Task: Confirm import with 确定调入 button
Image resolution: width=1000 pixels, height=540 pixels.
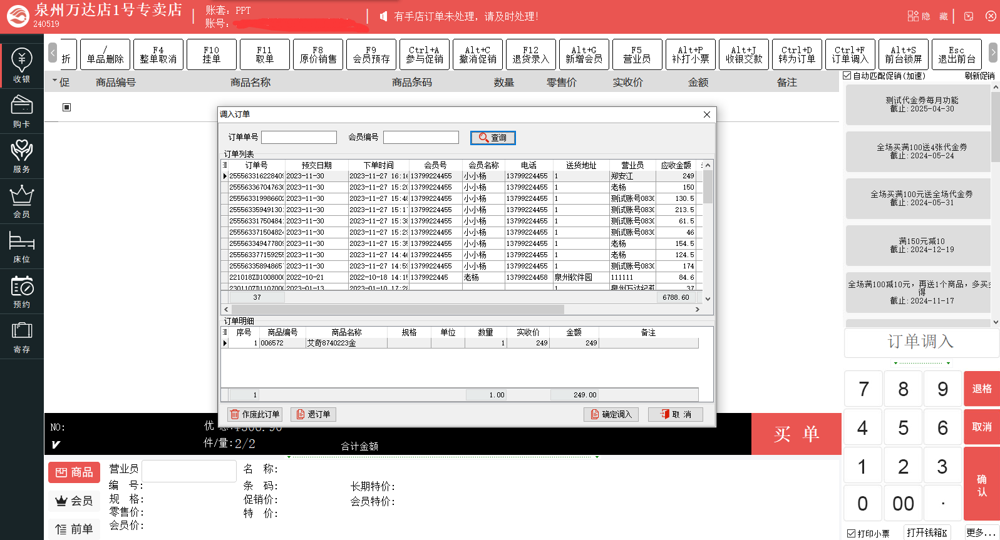Action: 611,414
